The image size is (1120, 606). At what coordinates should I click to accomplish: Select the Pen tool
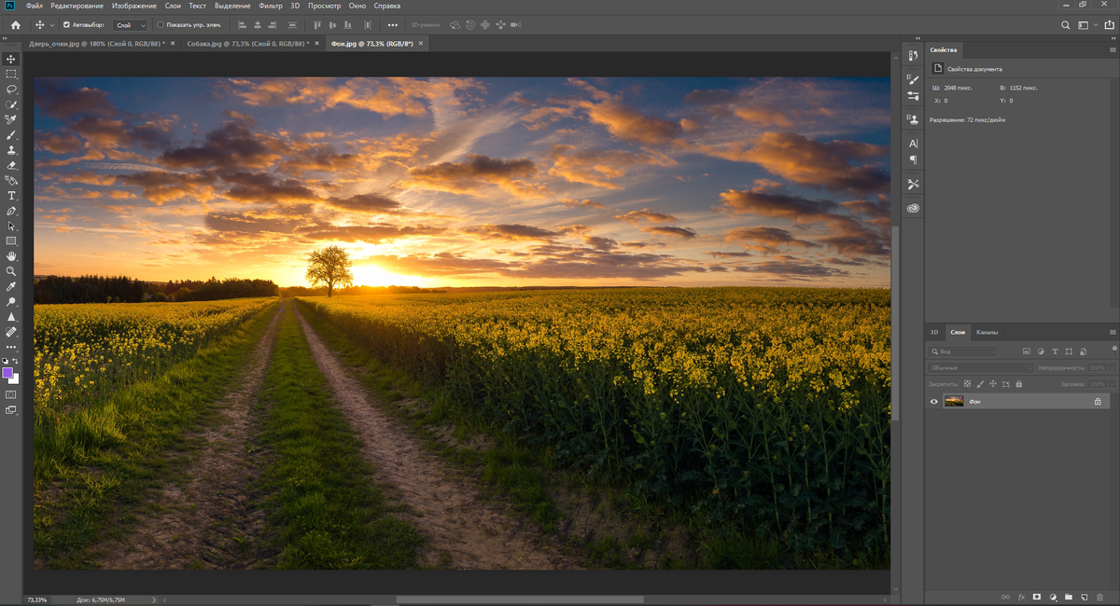click(11, 211)
